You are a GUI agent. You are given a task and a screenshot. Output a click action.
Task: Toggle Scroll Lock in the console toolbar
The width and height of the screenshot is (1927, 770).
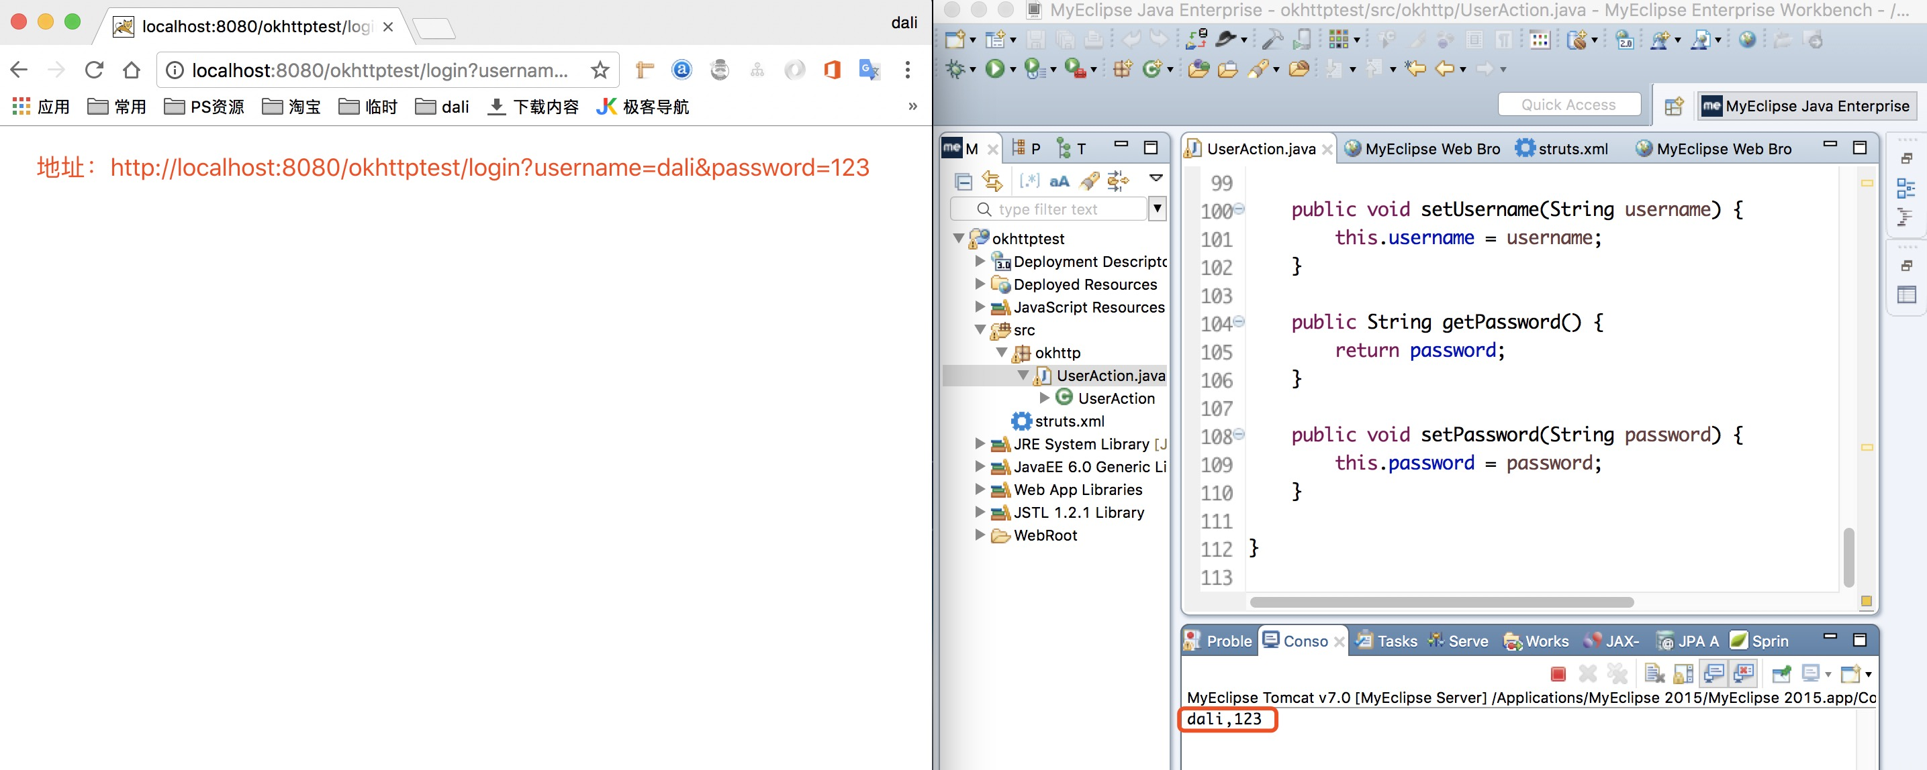1683,674
